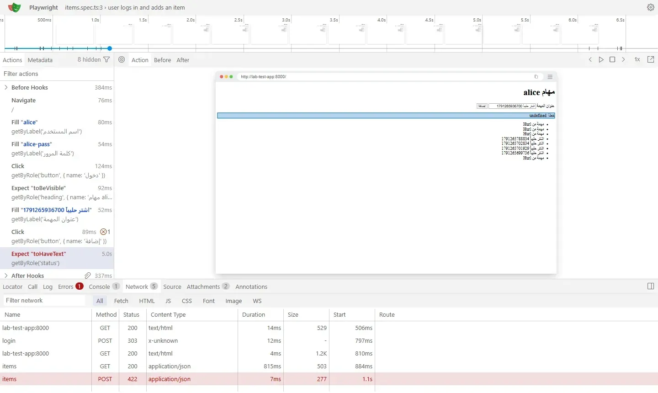This screenshot has height=393, width=658.
Task: Stop the trace playback
Action: [x=612, y=59]
